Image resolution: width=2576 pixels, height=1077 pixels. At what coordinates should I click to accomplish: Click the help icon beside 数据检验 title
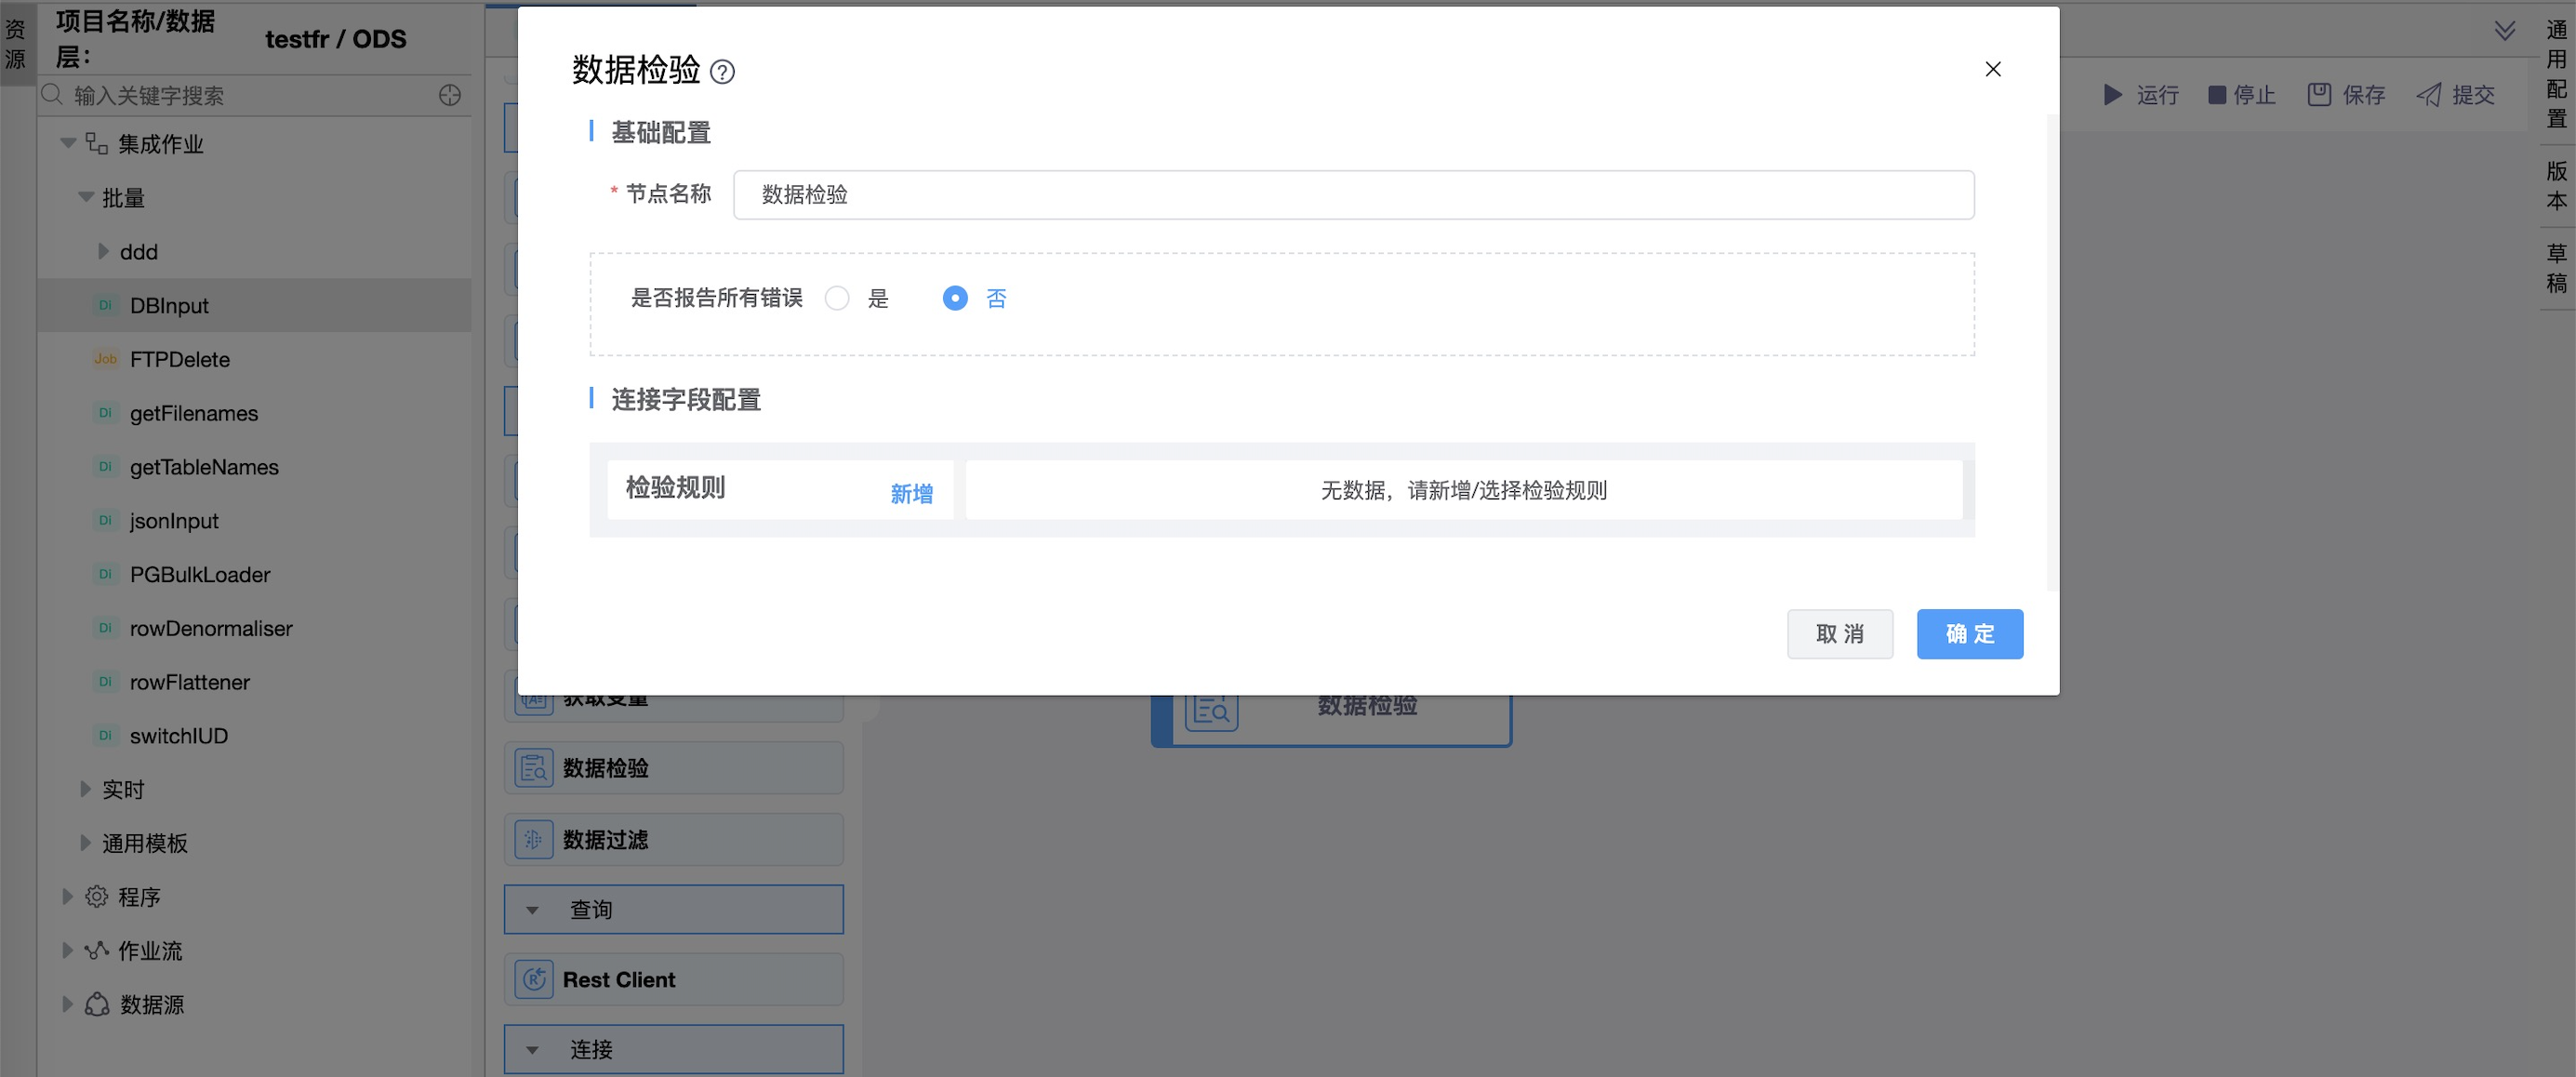coord(722,72)
